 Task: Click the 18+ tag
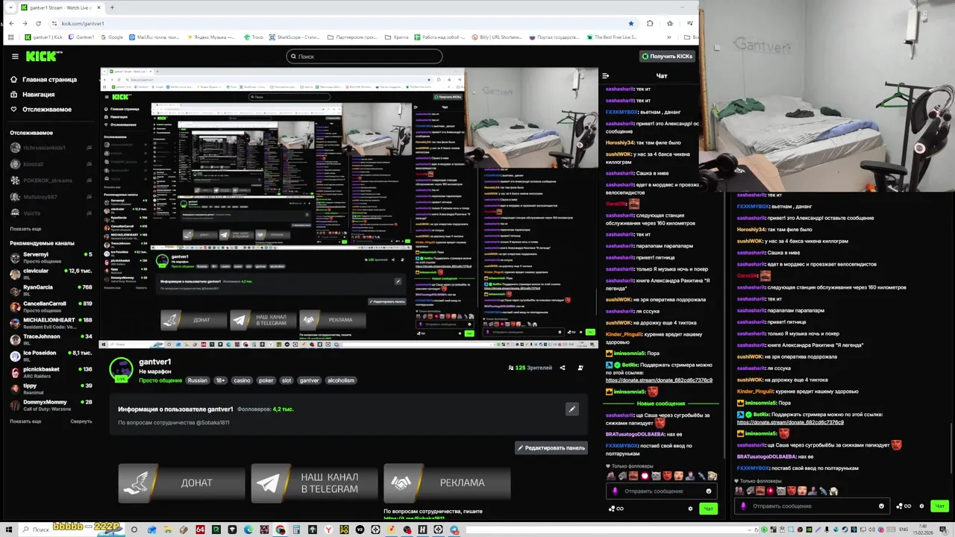coord(221,380)
